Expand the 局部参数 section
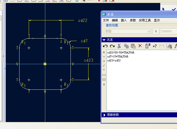 click(104, 115)
